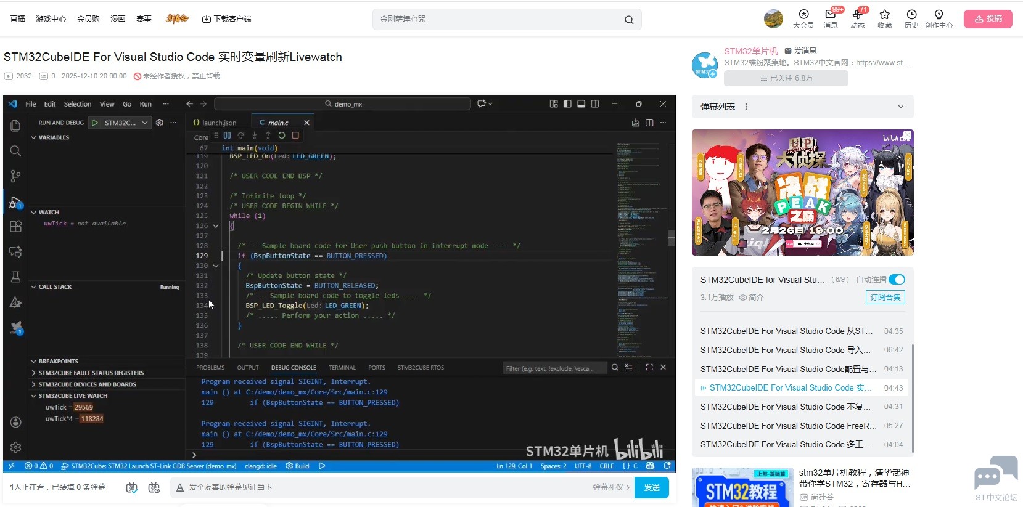Expand the 弹幕列表 panel chevron
This screenshot has width=1023, height=507.
(x=900, y=107)
